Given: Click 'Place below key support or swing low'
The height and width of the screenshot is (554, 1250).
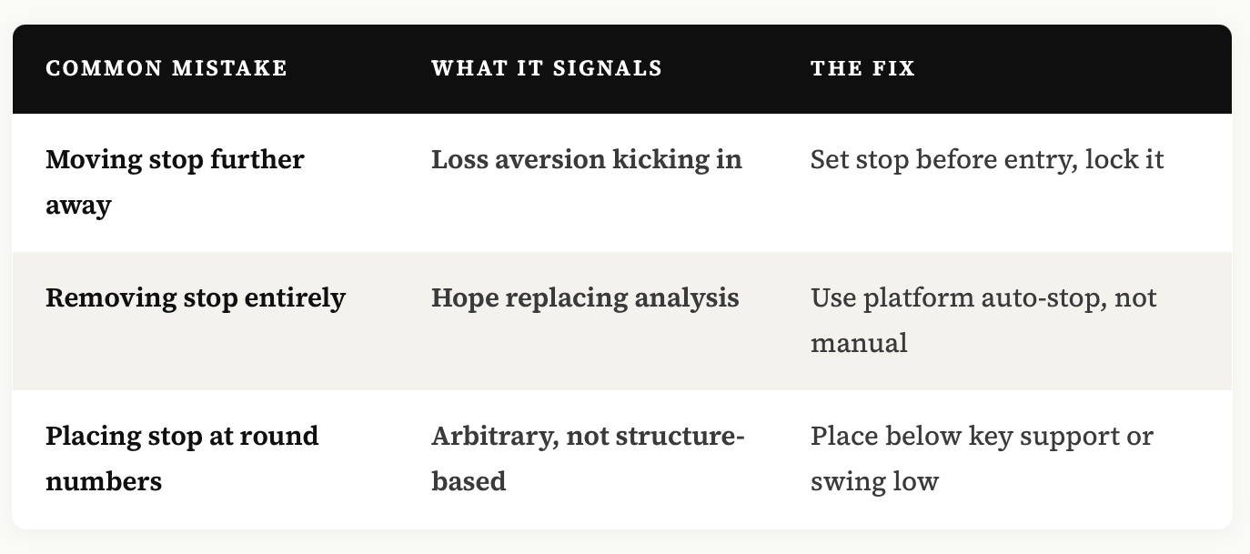Looking at the screenshot, I should [x=982, y=458].
